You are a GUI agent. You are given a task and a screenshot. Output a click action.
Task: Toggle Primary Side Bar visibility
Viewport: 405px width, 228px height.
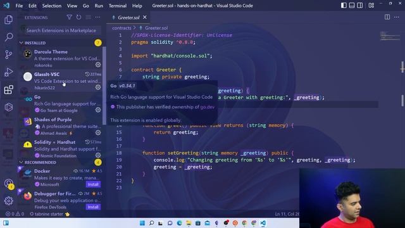pos(344,6)
